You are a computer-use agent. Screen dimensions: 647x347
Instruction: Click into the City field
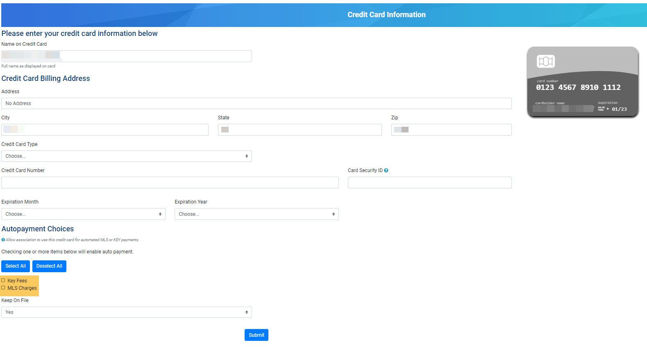tap(104, 130)
